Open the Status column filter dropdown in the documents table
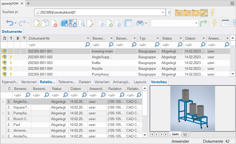Image resolution: width=236 pixels, height=144 pixels. [181, 39]
